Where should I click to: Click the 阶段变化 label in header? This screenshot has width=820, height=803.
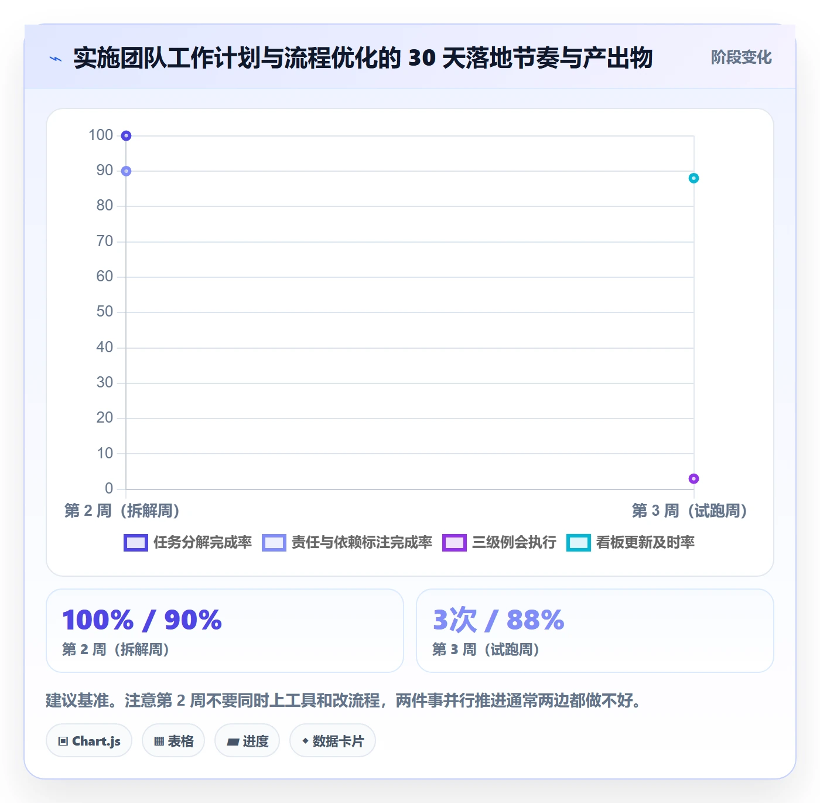[741, 57]
